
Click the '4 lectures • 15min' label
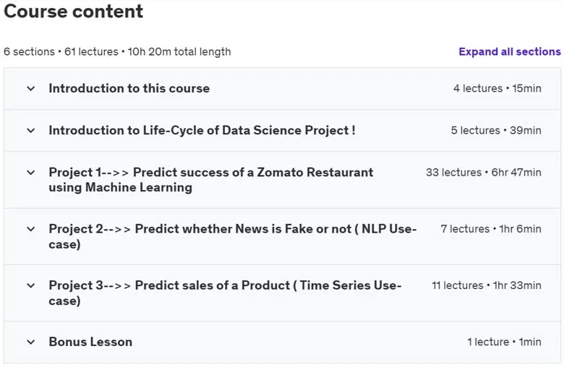click(x=497, y=88)
